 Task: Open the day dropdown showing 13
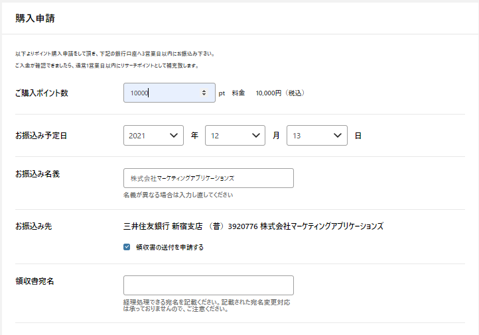tap(316, 135)
